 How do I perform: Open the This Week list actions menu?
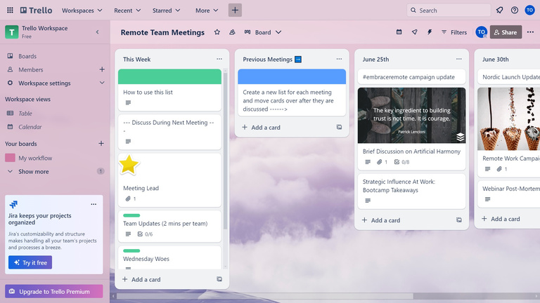219,60
